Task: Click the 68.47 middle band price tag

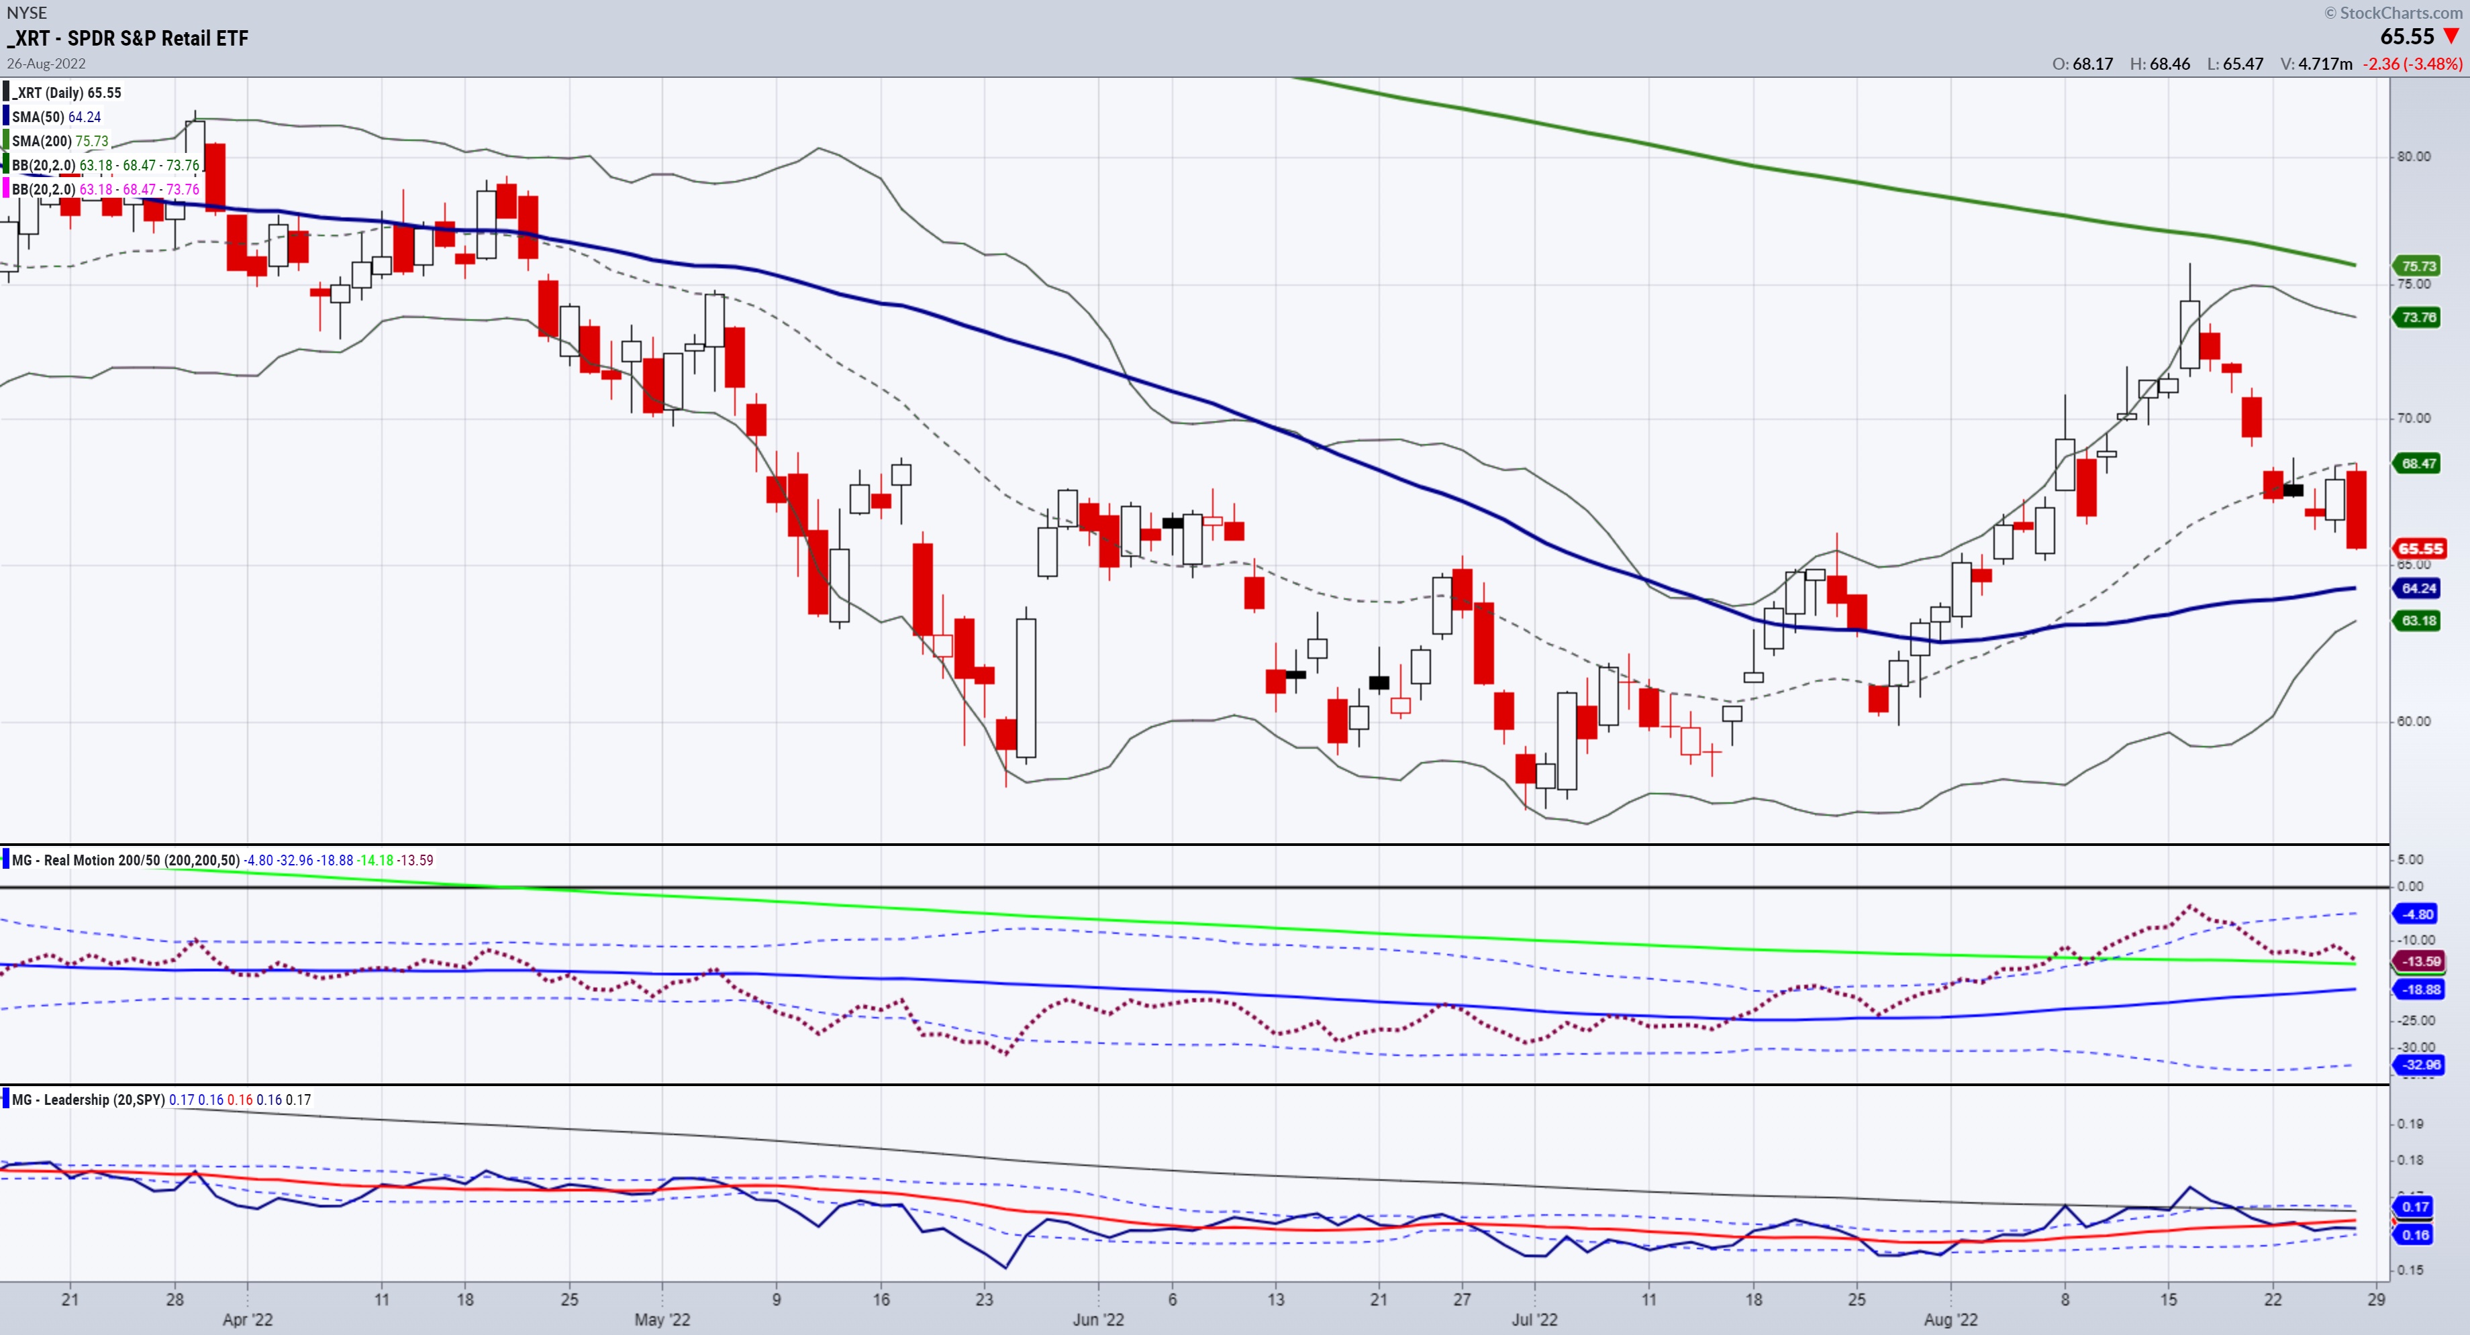Action: pyautogui.click(x=2418, y=463)
